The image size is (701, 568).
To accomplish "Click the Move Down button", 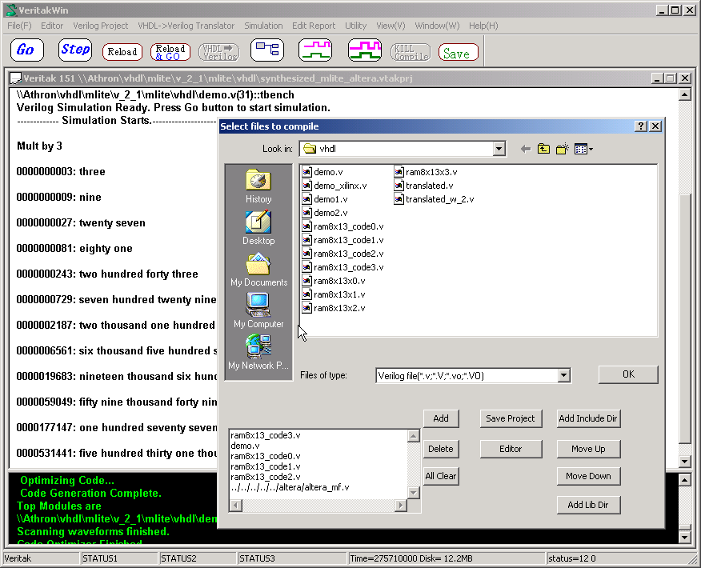I will pos(588,476).
